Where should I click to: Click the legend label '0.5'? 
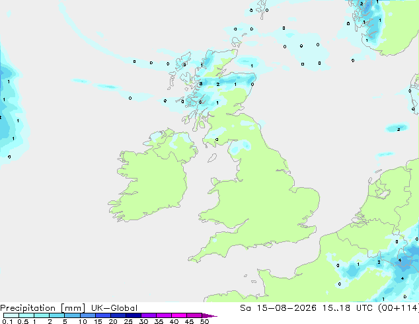click(22, 321)
